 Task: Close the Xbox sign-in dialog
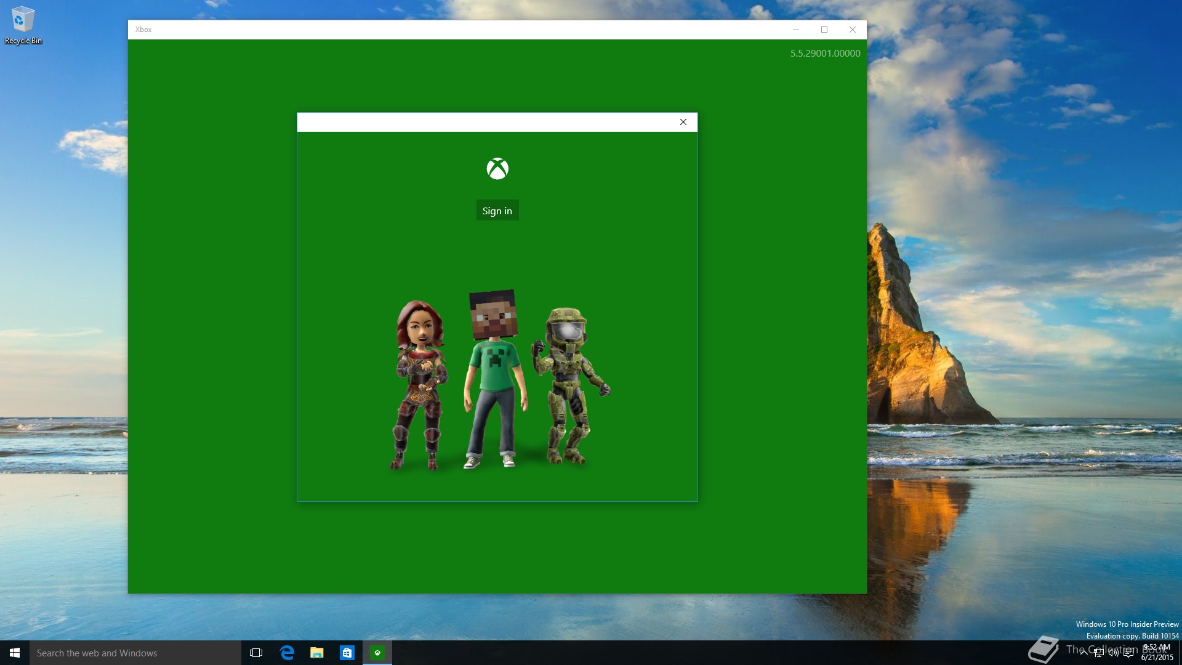(683, 122)
